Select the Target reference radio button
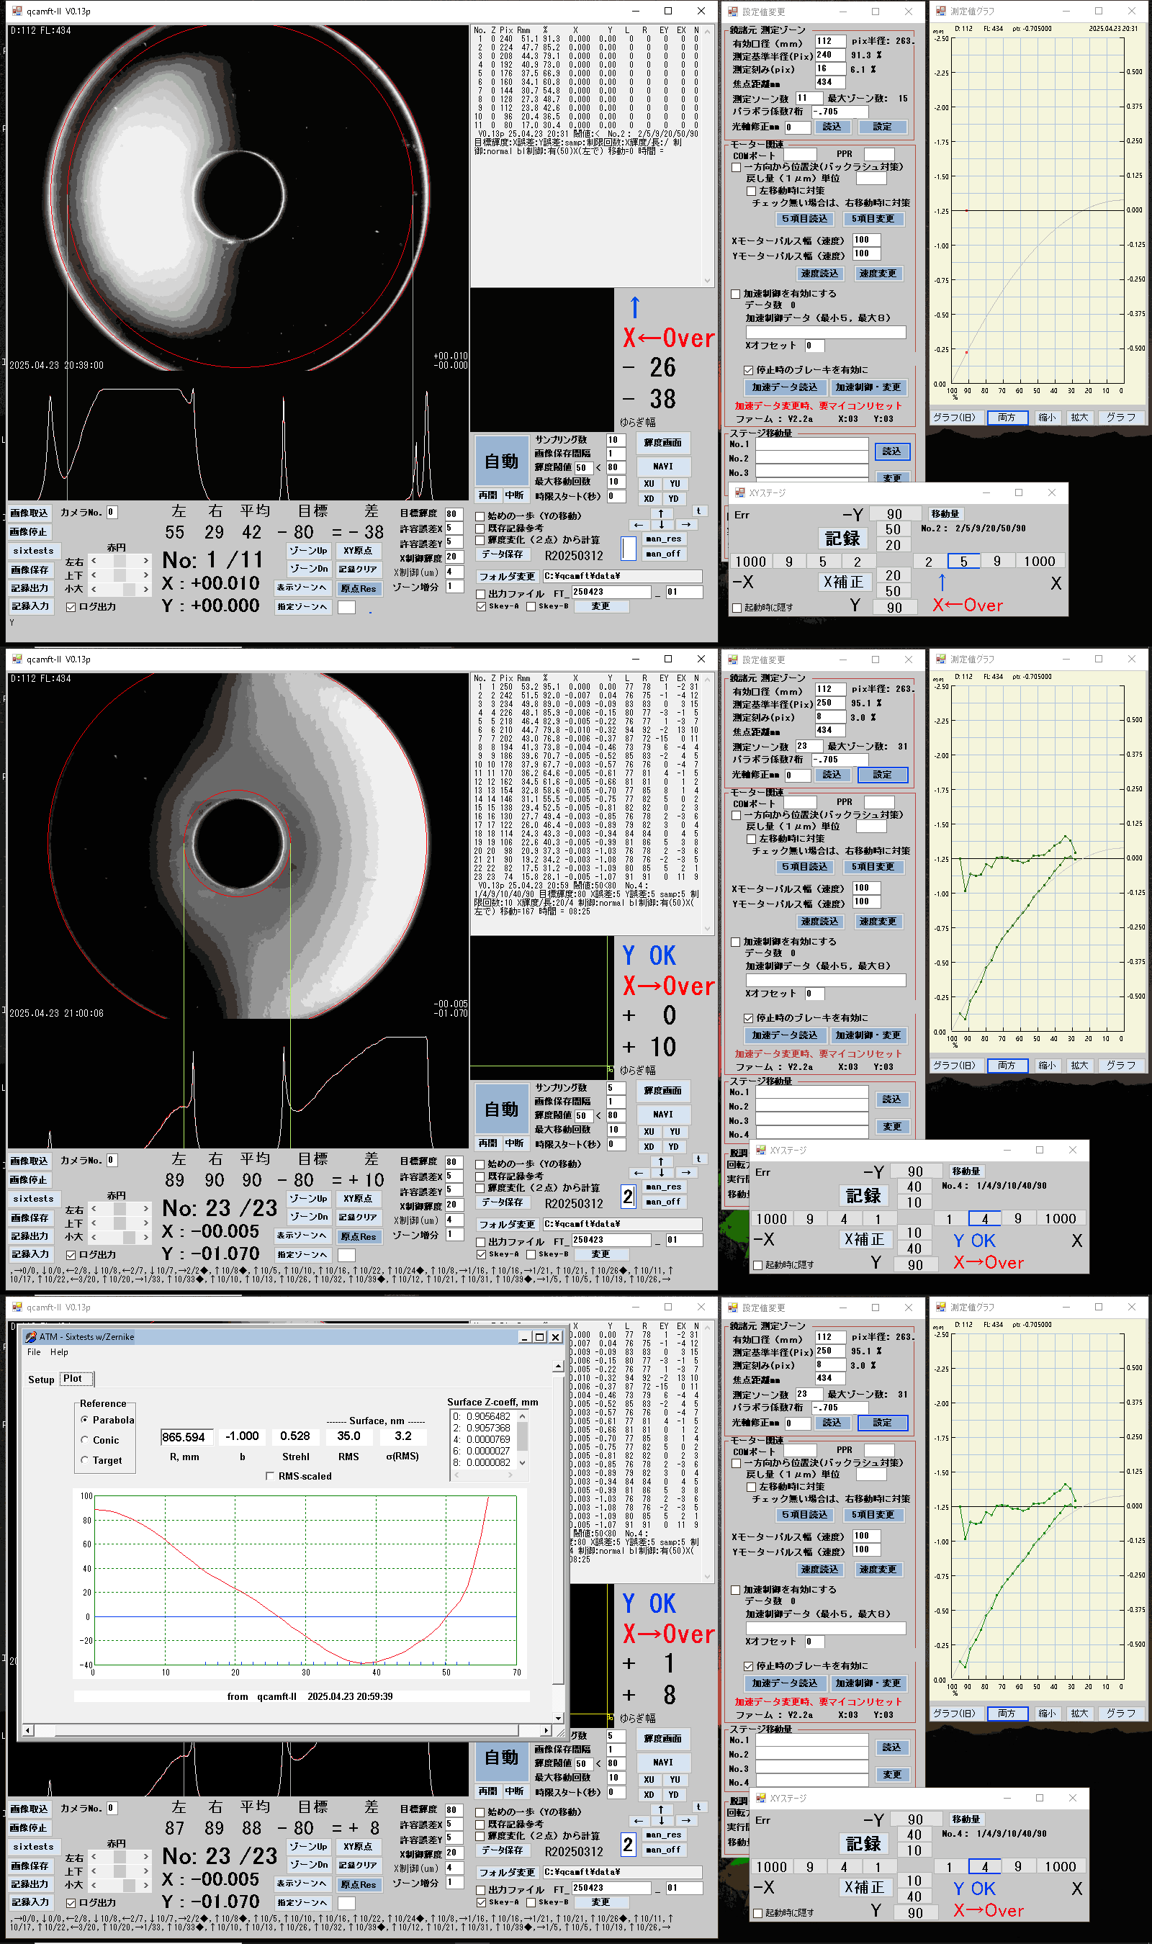Image resolution: width=1152 pixels, height=1944 pixels. [85, 1459]
